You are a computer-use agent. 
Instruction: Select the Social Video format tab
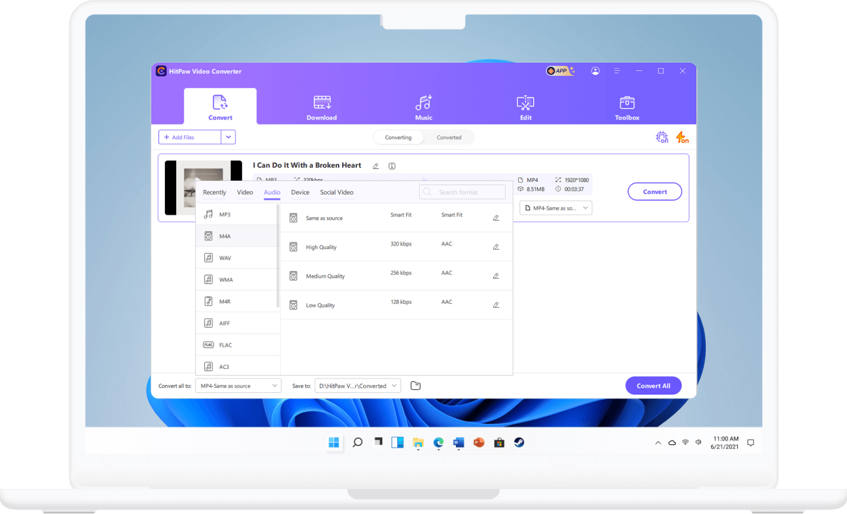point(336,192)
